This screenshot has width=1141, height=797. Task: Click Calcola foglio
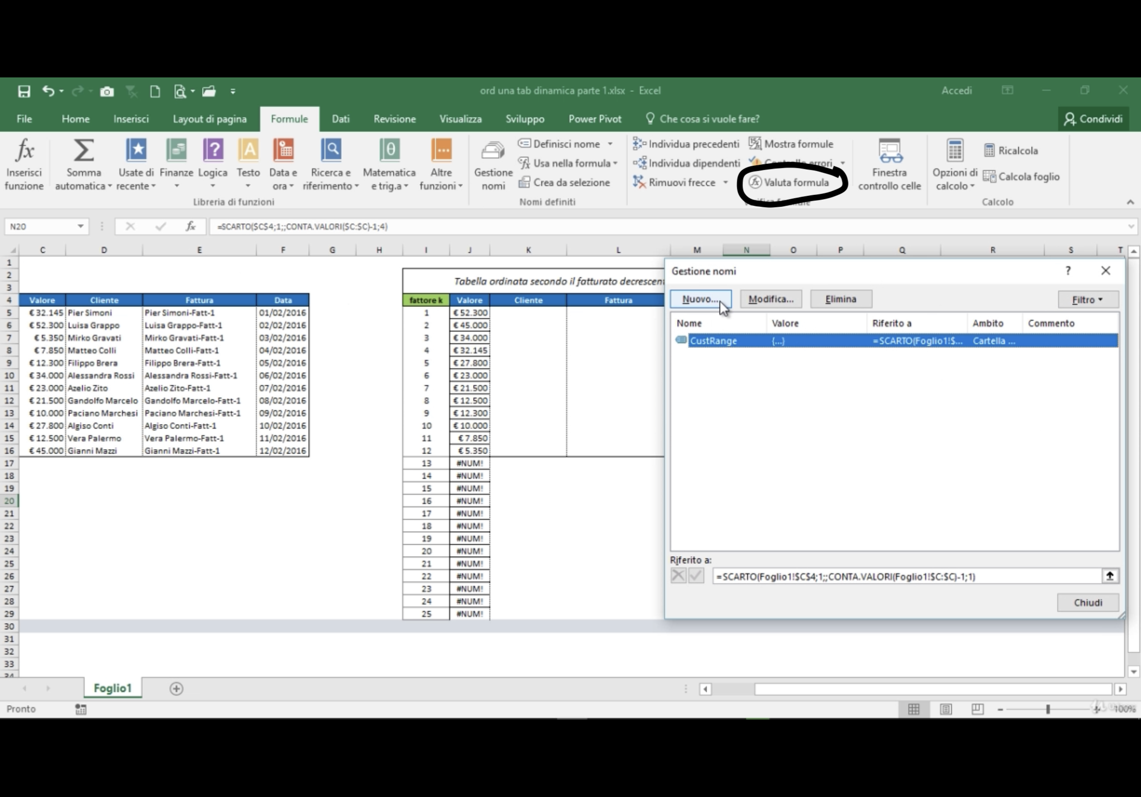pyautogui.click(x=1021, y=176)
